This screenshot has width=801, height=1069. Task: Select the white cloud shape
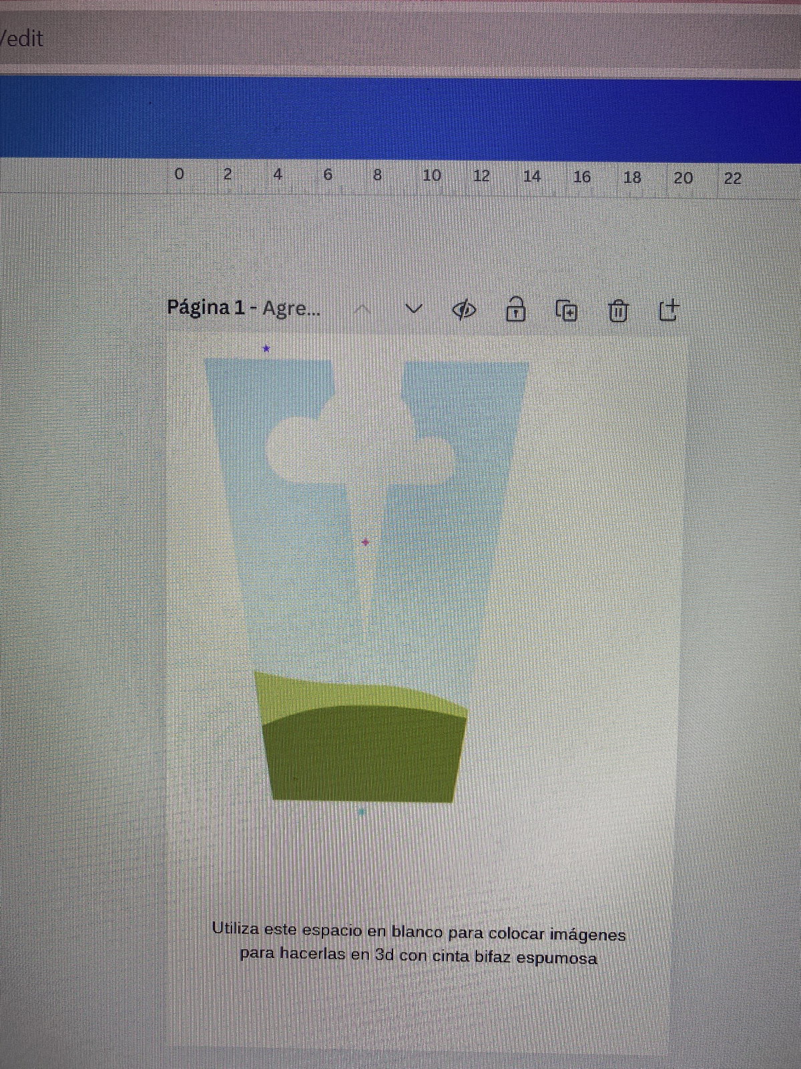360,448
